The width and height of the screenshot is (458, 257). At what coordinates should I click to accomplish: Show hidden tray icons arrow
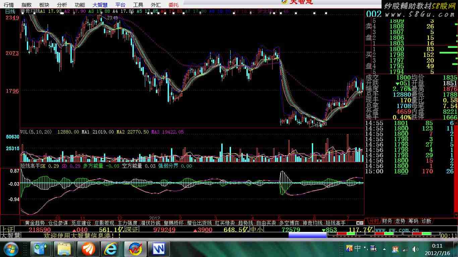(x=385, y=249)
